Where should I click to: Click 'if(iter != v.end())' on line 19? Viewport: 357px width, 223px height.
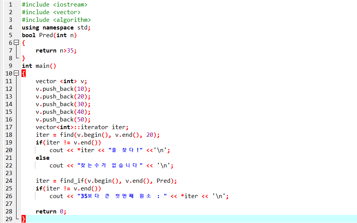pyautogui.click(x=68, y=143)
